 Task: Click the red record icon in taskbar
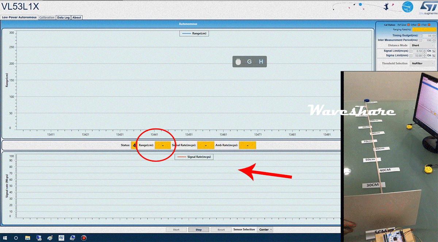pos(84,238)
